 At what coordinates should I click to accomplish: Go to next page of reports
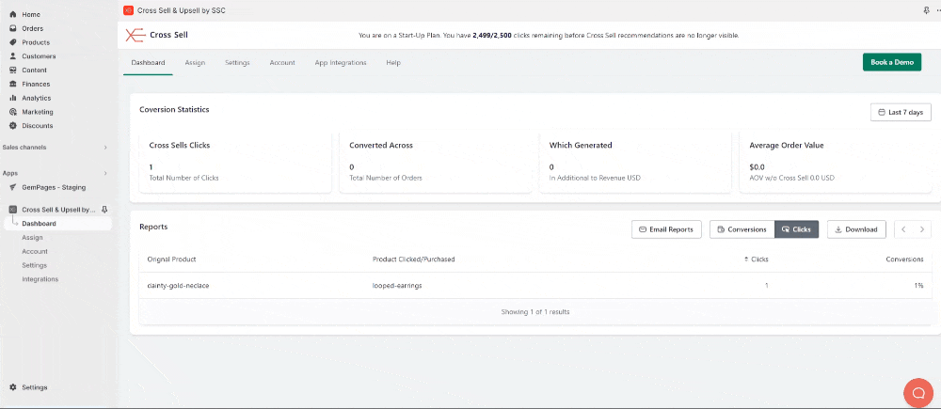click(x=922, y=229)
